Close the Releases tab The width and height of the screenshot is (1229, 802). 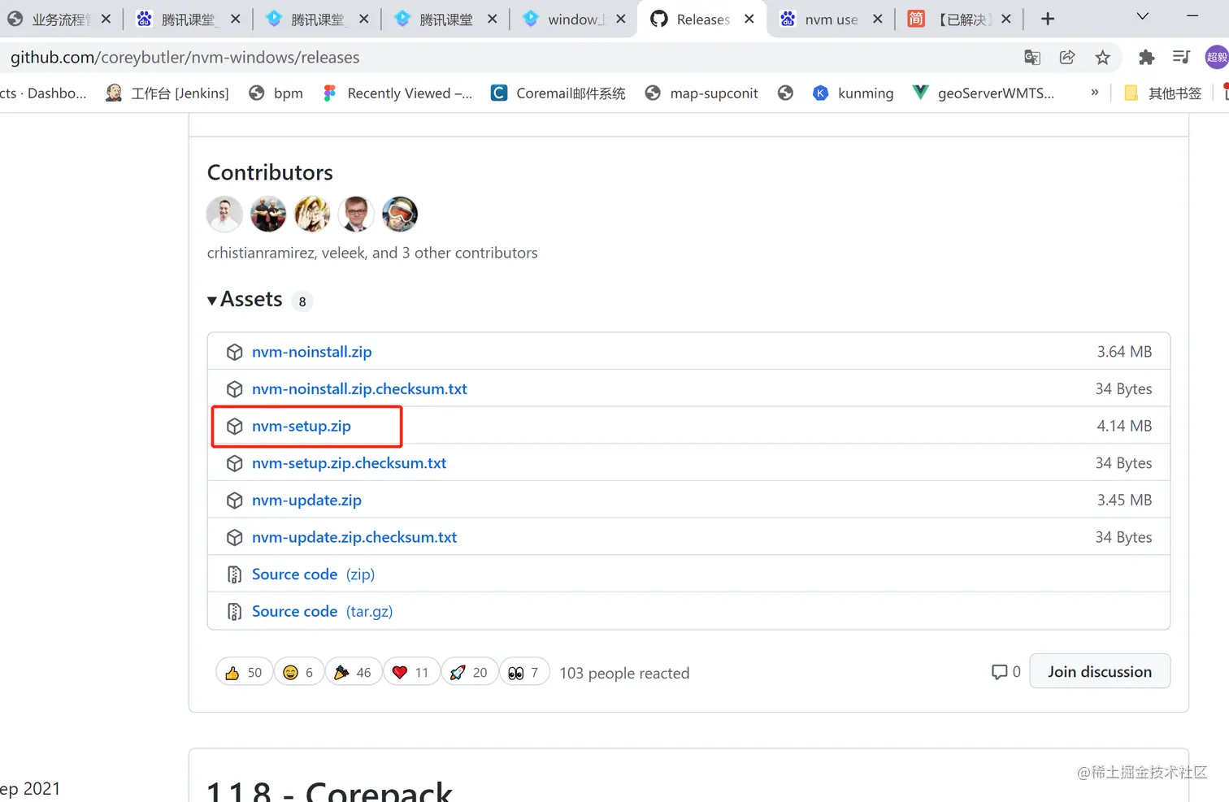tap(749, 19)
